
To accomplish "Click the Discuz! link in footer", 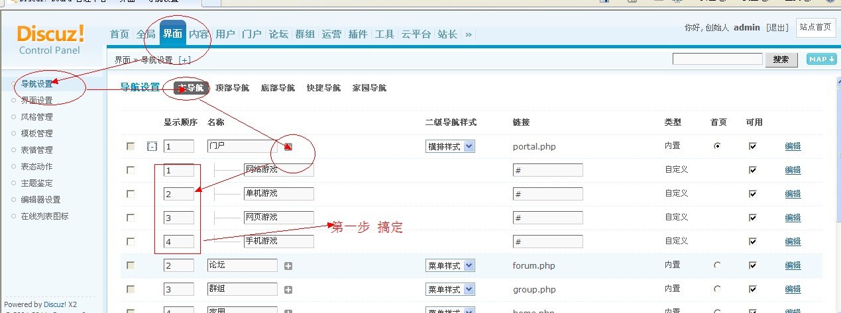I will 55,304.
